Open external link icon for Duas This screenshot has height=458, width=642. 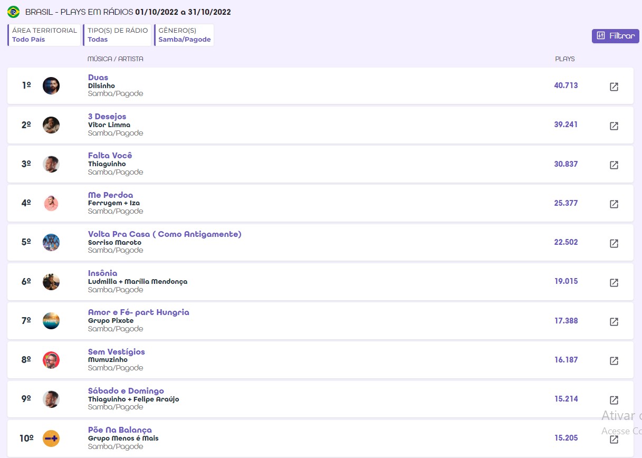pyautogui.click(x=614, y=87)
